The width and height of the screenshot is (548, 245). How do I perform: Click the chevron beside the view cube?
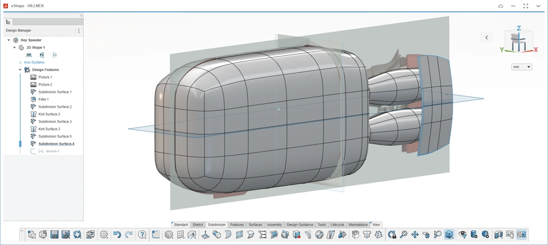pos(486,38)
